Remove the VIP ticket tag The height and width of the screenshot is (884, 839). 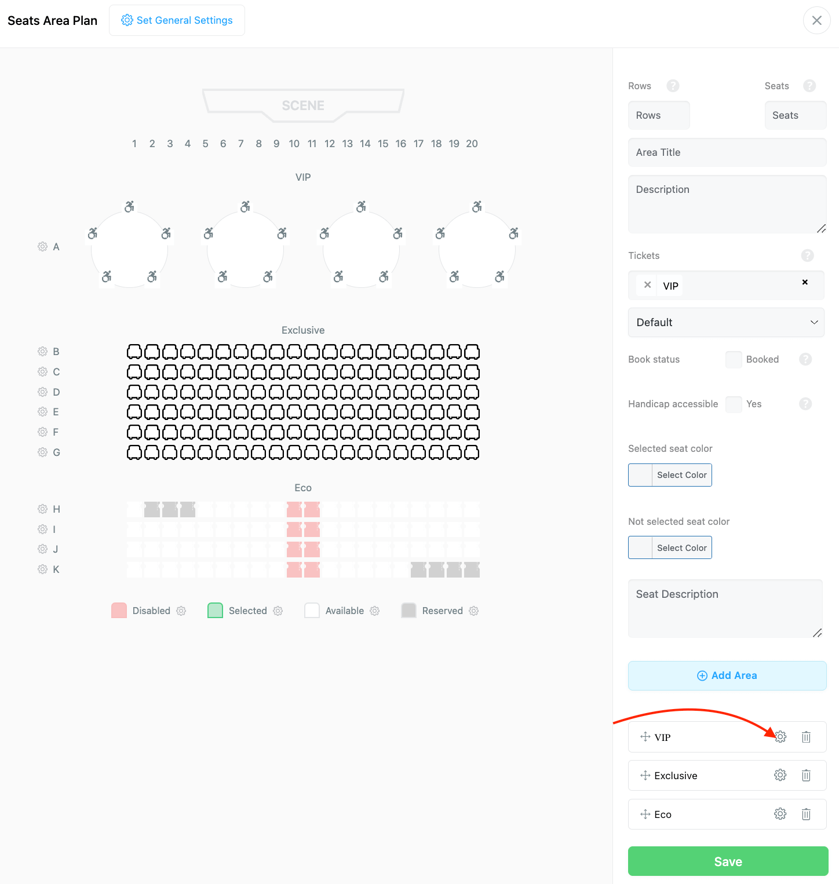[648, 285]
